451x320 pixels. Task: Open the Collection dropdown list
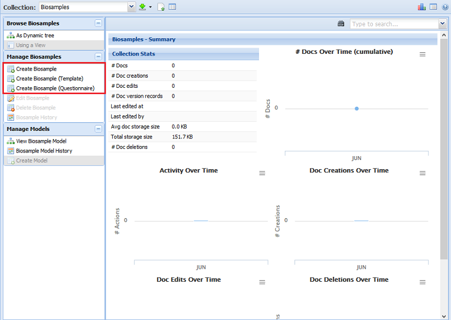(131, 7)
